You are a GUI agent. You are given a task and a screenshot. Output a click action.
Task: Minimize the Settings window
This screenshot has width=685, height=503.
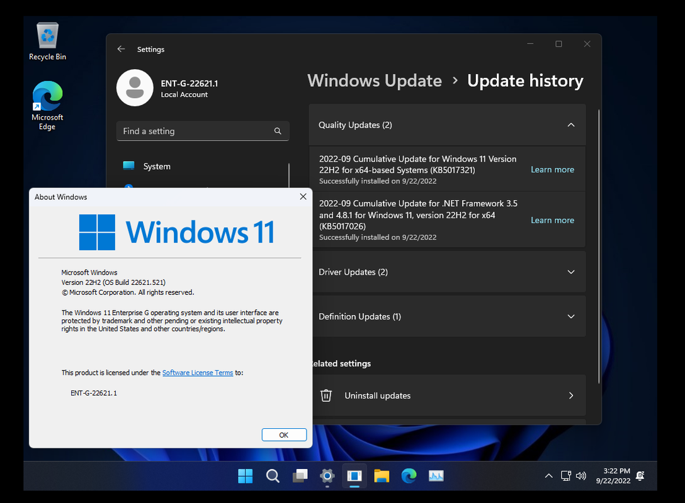[530, 43]
